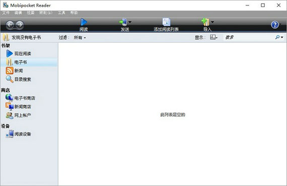Open the 文件 menu
287x186 pixels.
(x=6, y=13)
